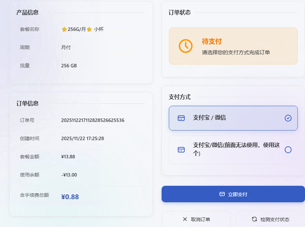Click the creation time 2025/11/22 17:25:28
Viewport: 305px width, 227px height.
(83, 138)
